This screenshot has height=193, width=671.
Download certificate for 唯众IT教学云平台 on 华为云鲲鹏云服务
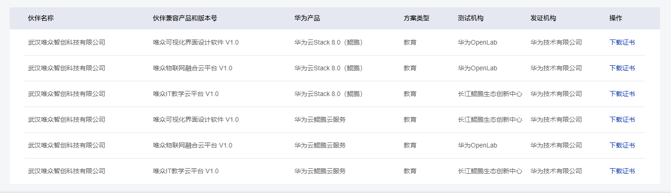point(622,171)
